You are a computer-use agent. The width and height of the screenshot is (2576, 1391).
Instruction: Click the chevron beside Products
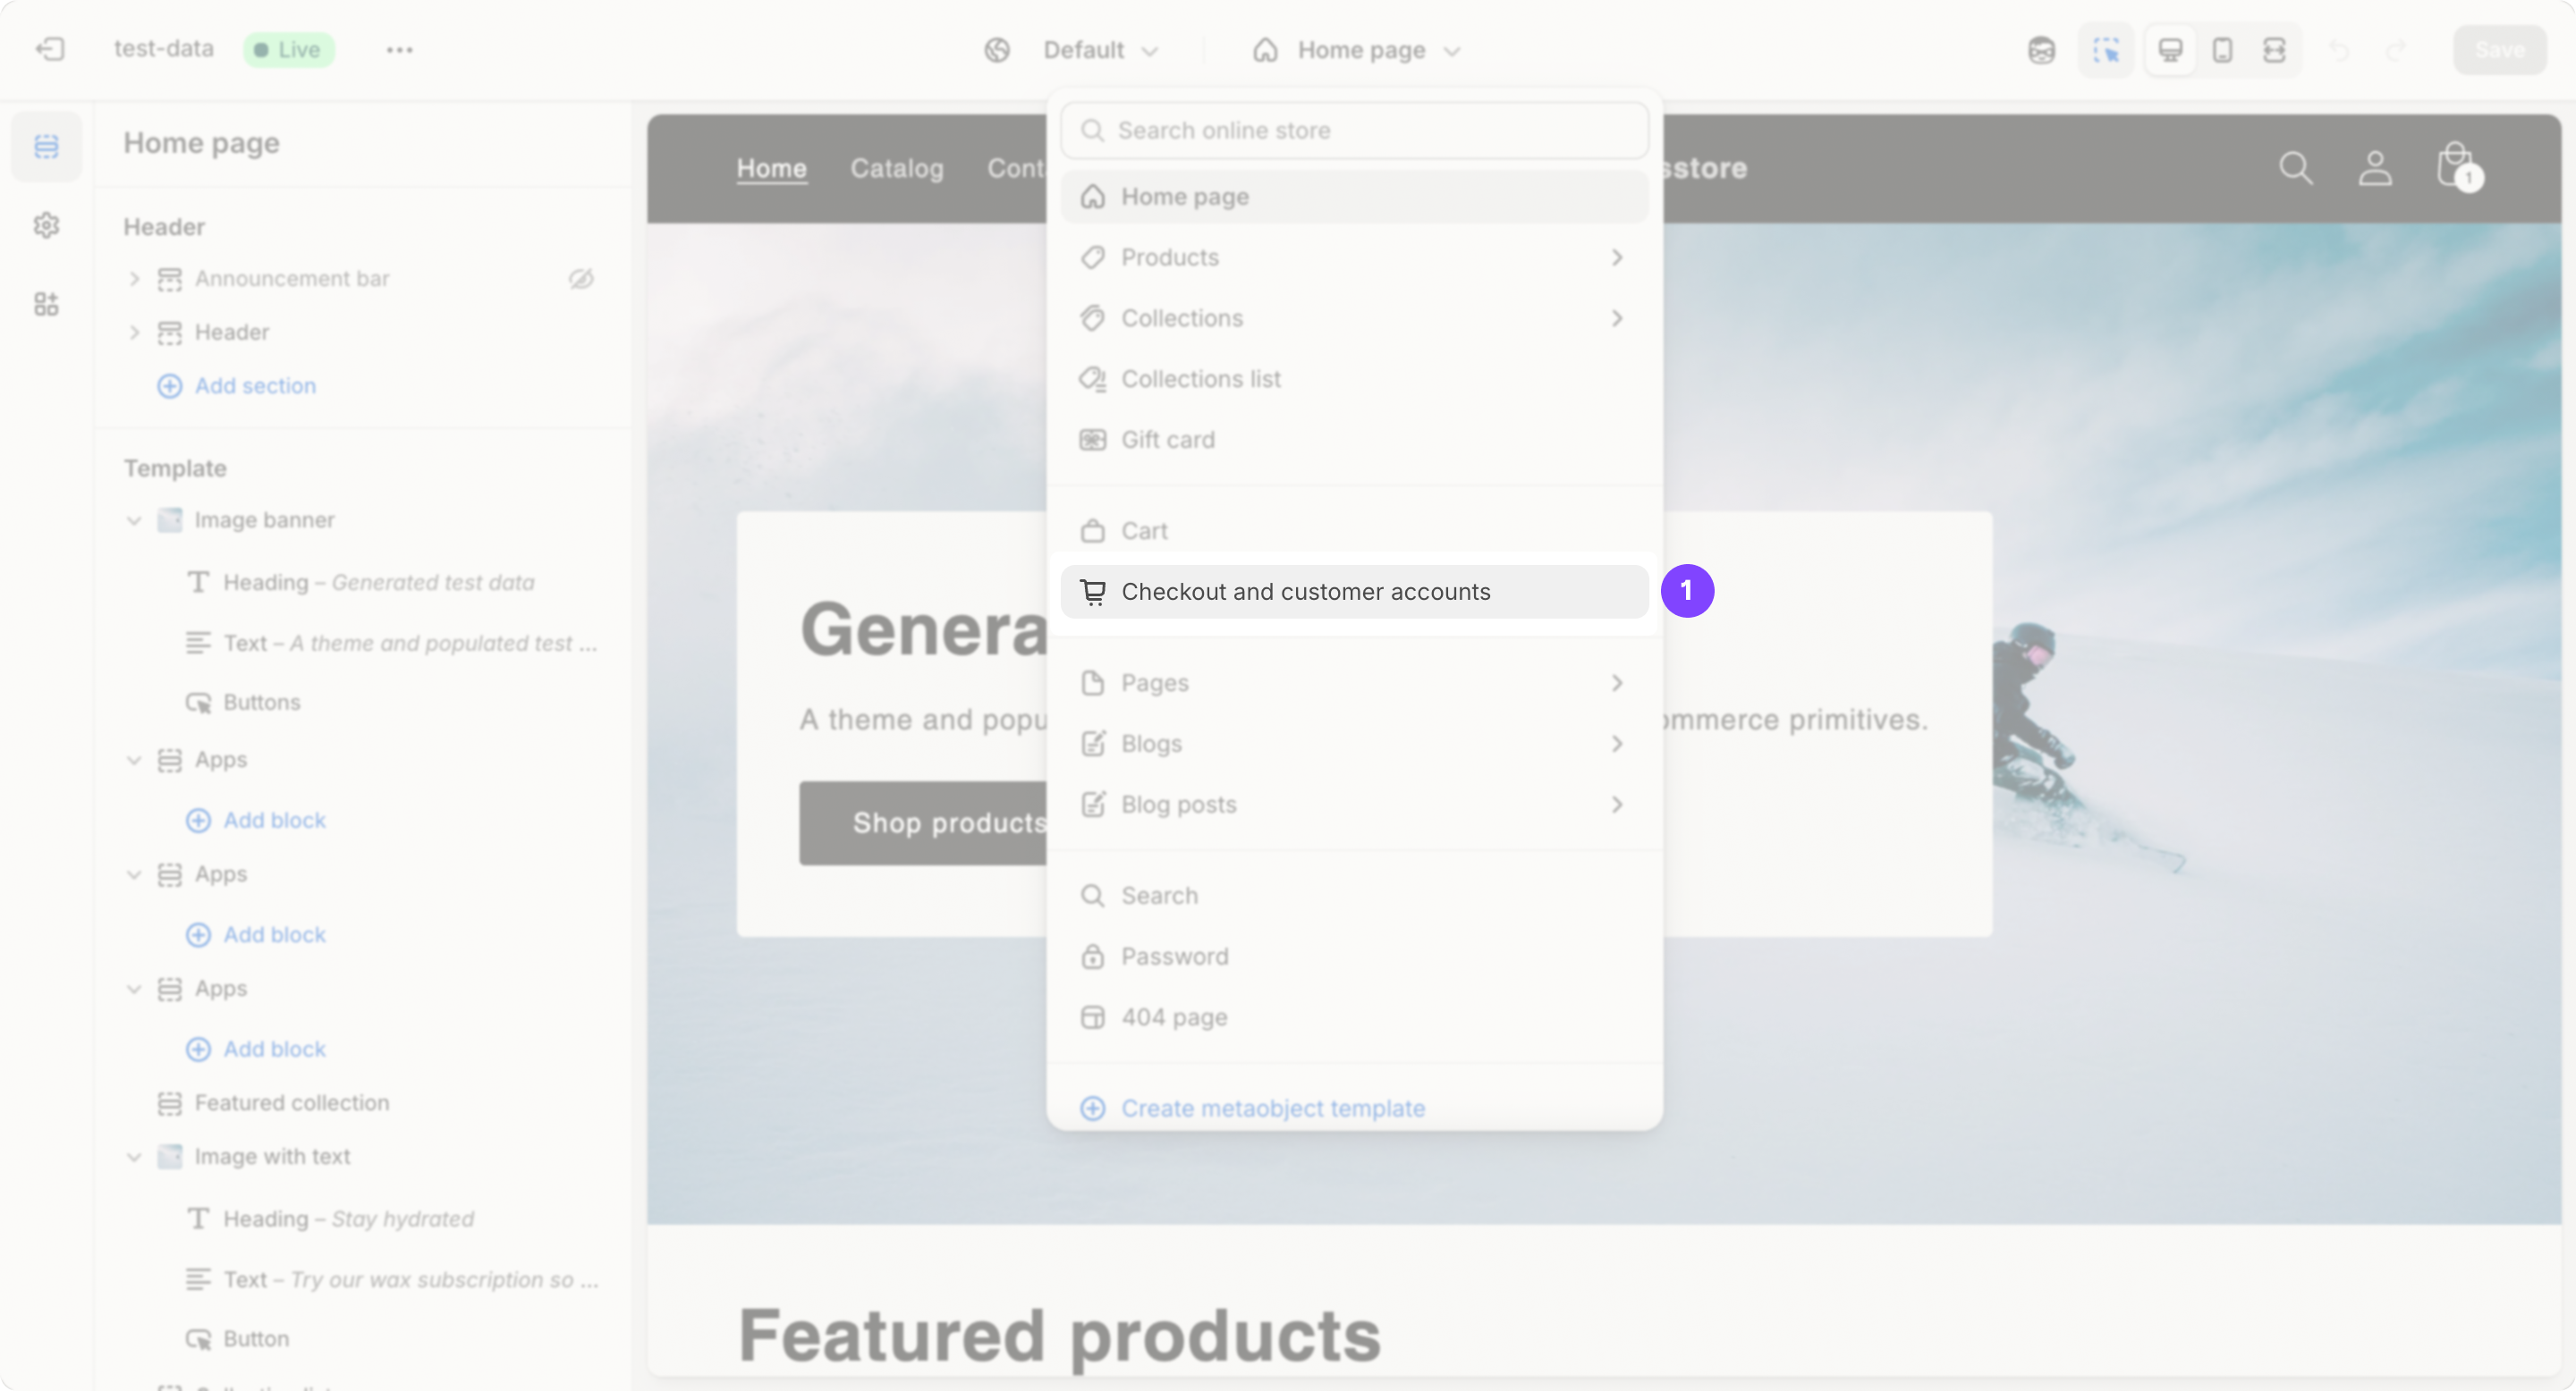pos(1617,257)
